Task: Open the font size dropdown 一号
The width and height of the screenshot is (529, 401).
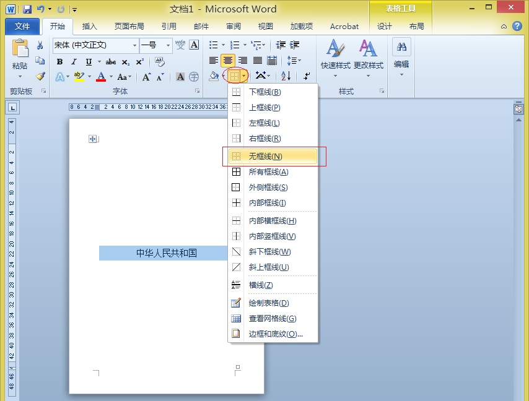Action: point(168,45)
